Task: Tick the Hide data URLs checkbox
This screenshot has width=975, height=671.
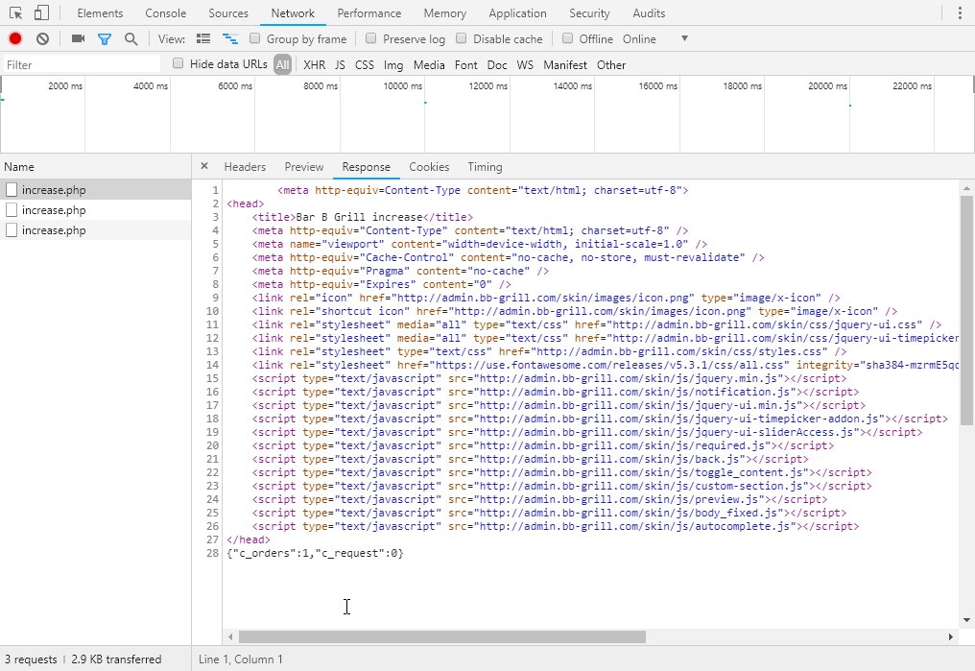Action: (178, 63)
